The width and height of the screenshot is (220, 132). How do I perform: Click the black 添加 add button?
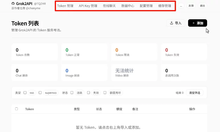pos(197,23)
